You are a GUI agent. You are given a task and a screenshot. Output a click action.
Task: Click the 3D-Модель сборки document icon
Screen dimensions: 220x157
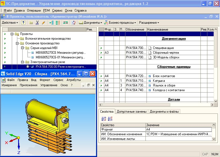pyautogui.click(x=150, y=57)
